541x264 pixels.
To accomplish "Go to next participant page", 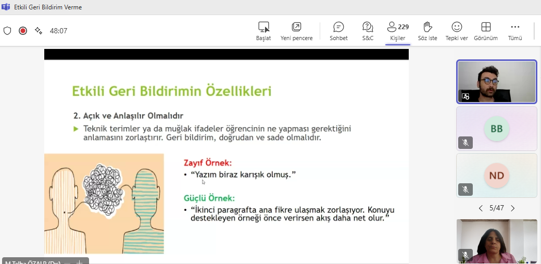I will (513, 208).
